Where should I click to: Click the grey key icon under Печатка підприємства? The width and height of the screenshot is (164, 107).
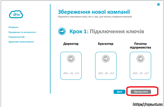[x=140, y=59]
